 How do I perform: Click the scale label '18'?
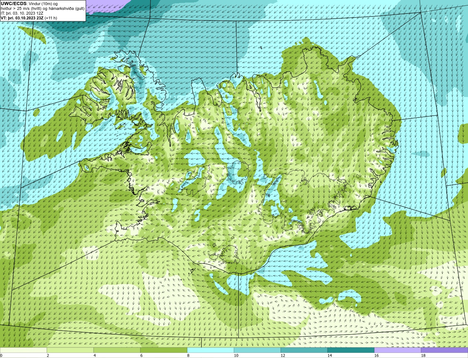(x=423, y=355)
